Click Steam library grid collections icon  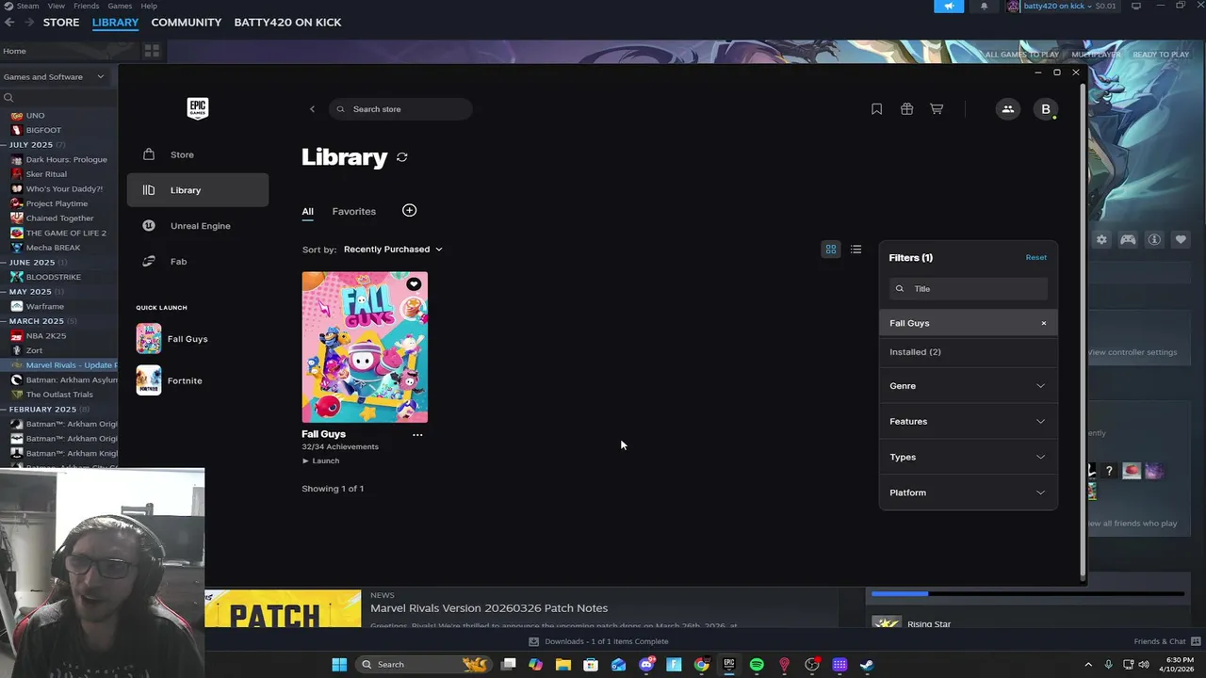click(152, 51)
